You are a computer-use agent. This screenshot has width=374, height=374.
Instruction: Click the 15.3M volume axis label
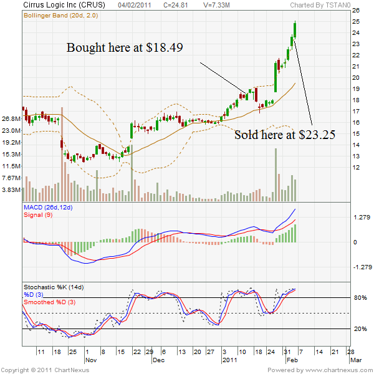(11, 155)
